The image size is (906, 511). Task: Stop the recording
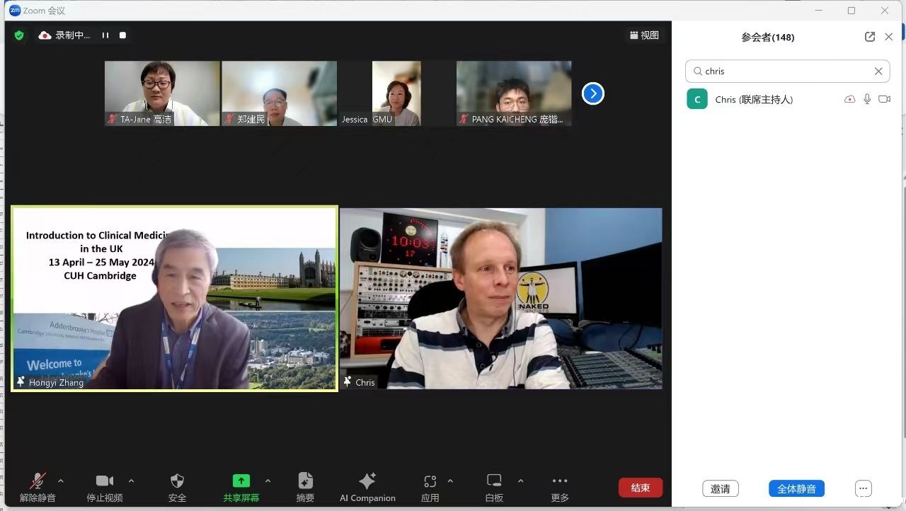122,35
